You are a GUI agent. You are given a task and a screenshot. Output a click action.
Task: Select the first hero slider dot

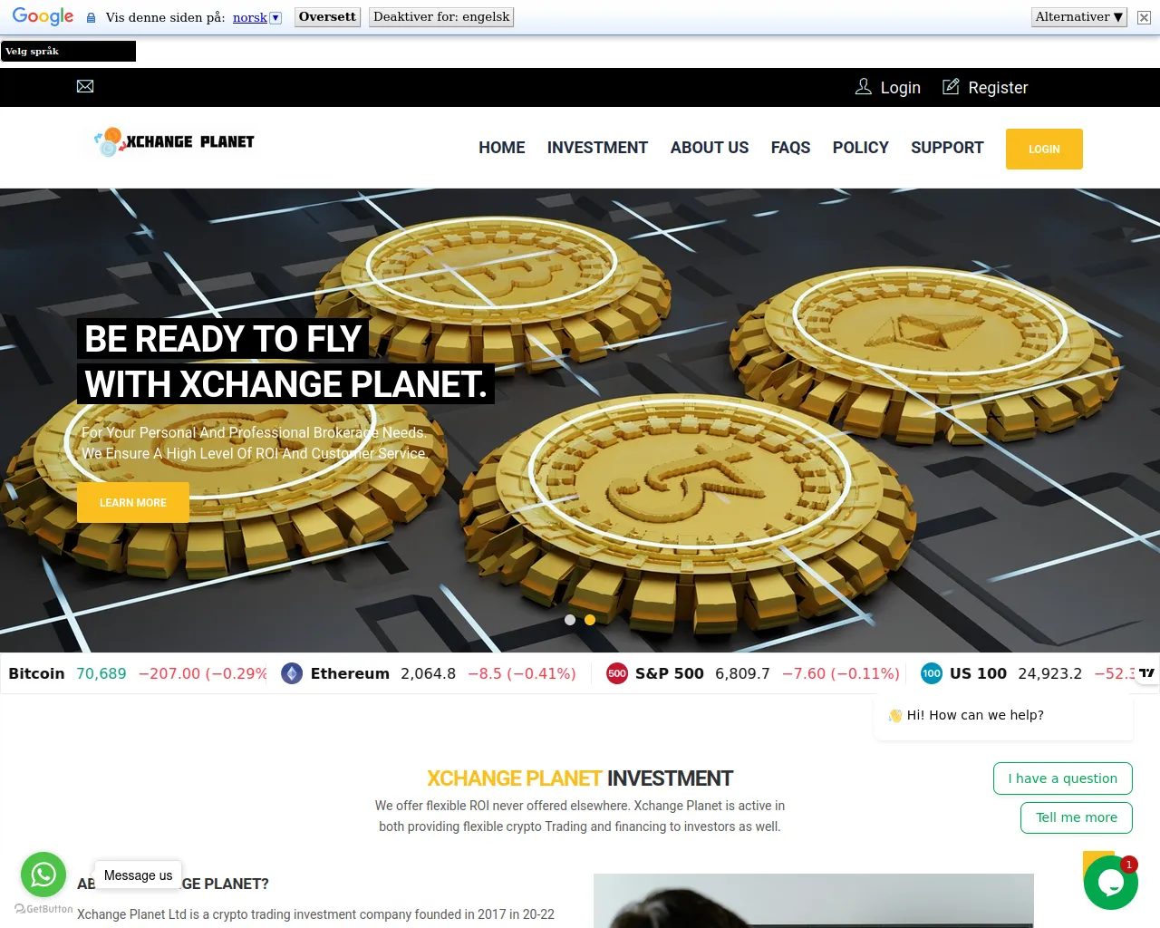[570, 620]
